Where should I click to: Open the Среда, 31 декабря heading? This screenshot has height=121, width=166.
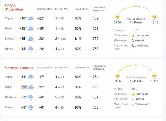14,7
